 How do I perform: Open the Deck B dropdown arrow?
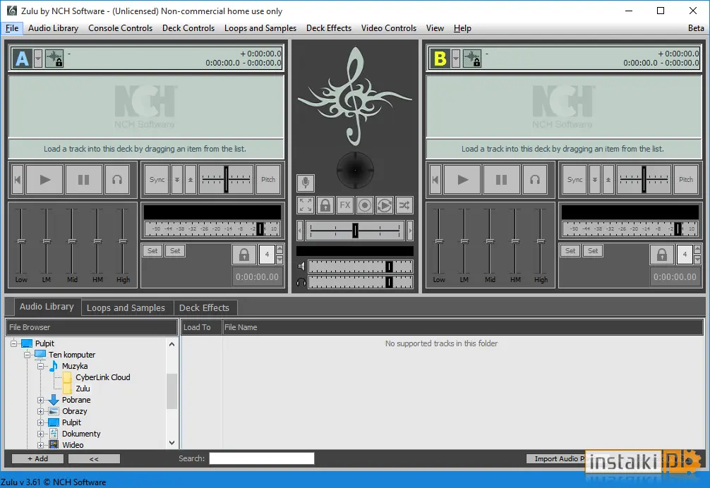pyautogui.click(x=456, y=59)
